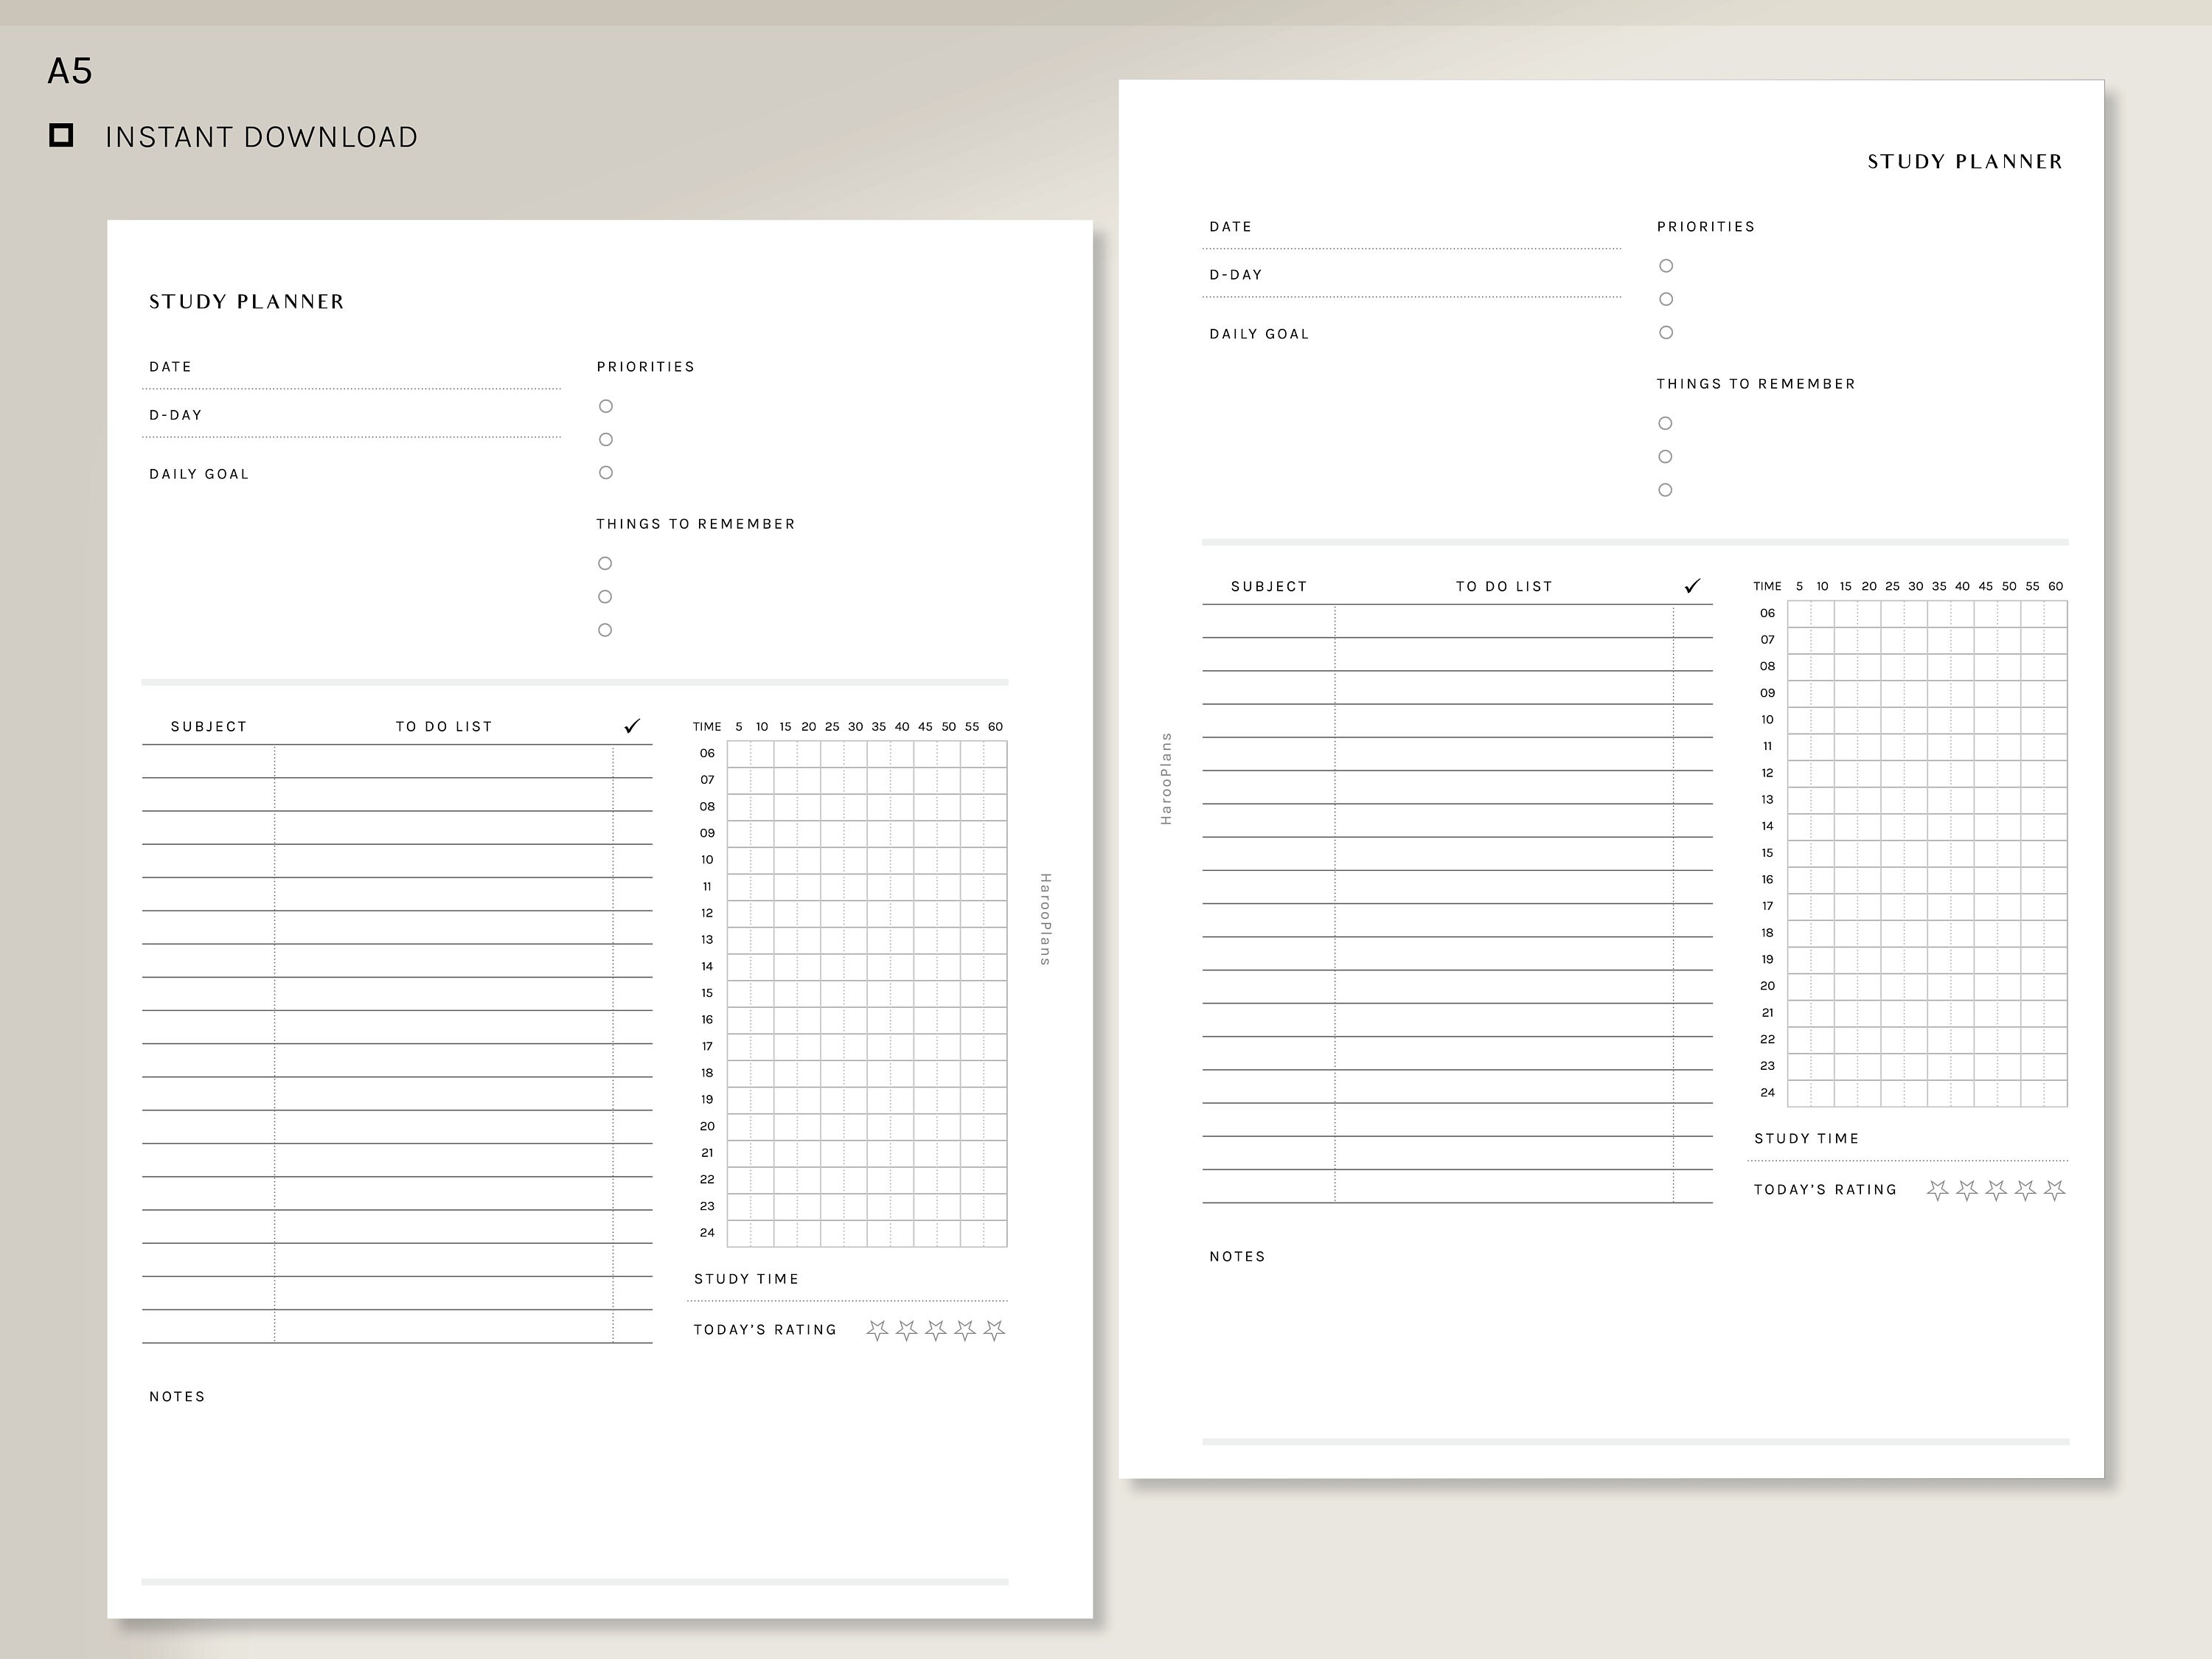The width and height of the screenshot is (2212, 1659).
Task: Toggle the first Priorities circle on the left page
Action: (605, 406)
